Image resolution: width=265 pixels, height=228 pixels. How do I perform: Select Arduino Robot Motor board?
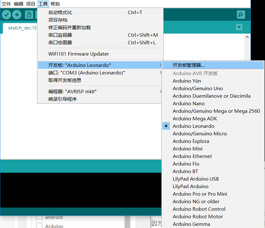pyautogui.click(x=213, y=216)
